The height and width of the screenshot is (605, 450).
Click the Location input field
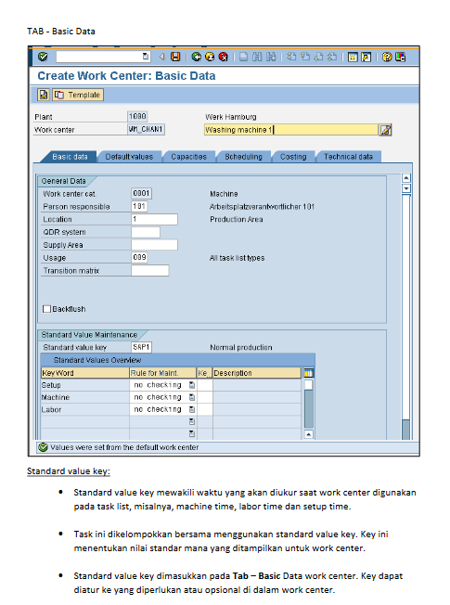154,219
